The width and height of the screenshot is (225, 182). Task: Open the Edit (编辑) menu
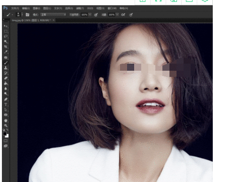26,8
